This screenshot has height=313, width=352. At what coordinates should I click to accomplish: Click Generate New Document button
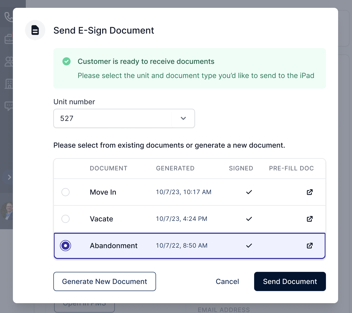click(x=105, y=281)
